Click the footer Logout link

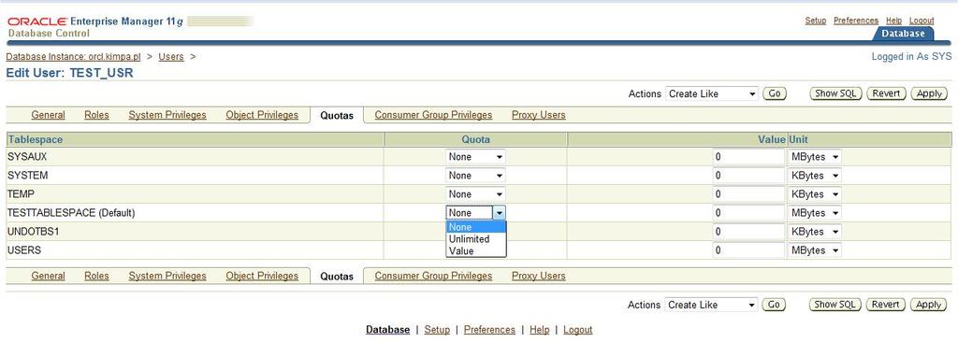click(578, 330)
